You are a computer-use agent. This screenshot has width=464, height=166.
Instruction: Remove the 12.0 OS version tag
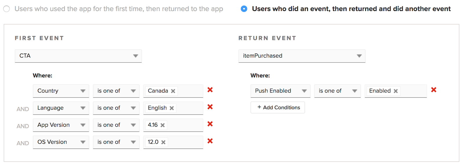coord(163,142)
